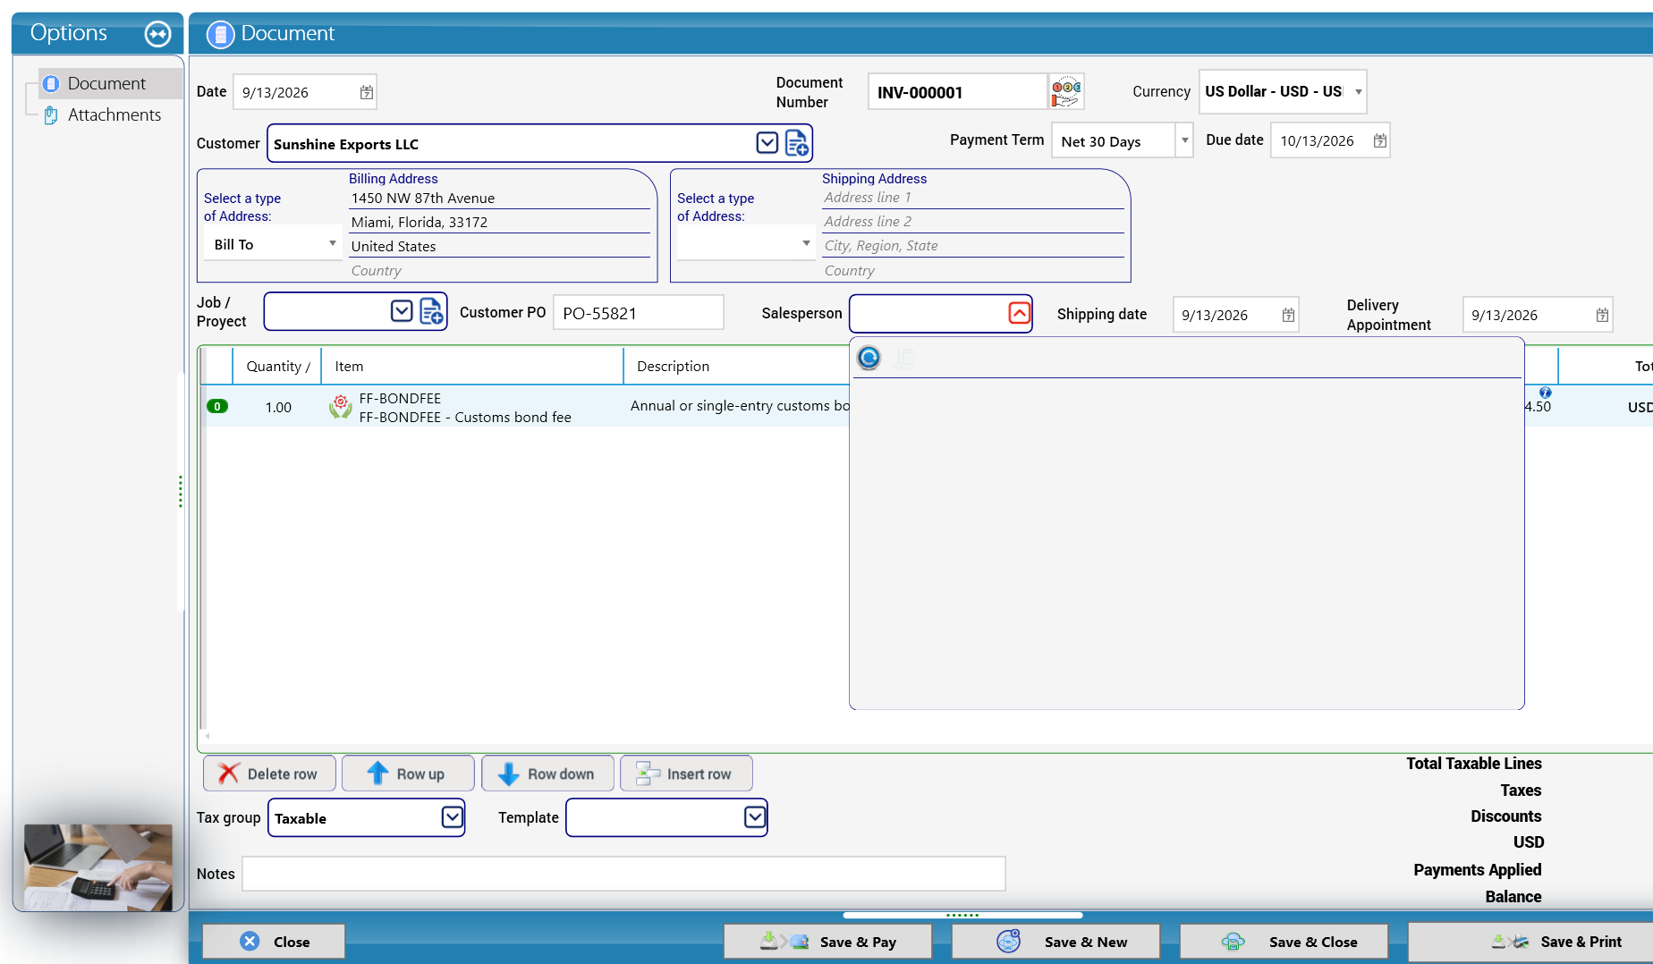Click Save & New button
Image resolution: width=1653 pixels, height=964 pixels.
pyautogui.click(x=1055, y=942)
